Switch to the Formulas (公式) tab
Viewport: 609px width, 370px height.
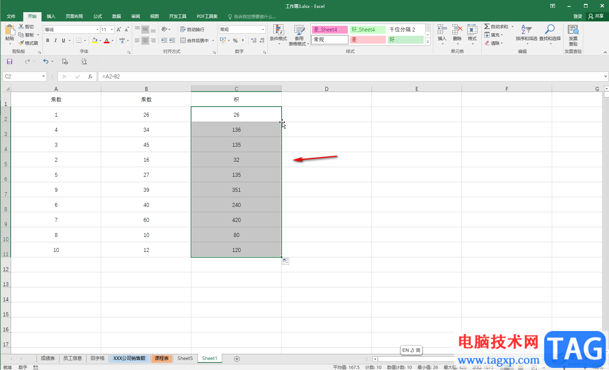tap(98, 16)
